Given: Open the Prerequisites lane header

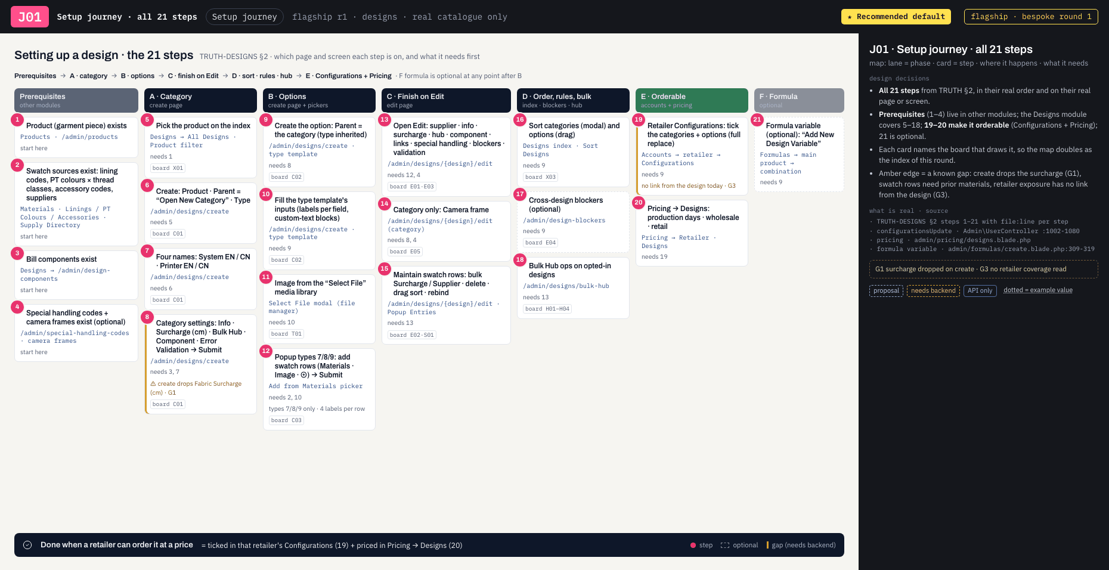Looking at the screenshot, I should point(76,100).
